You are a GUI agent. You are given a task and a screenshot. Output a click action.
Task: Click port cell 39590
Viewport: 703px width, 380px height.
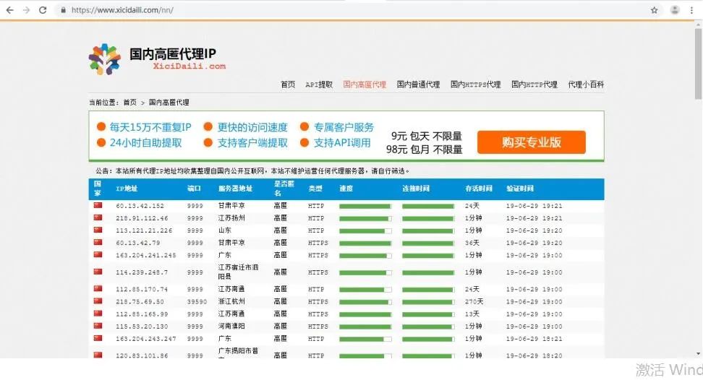click(x=197, y=302)
